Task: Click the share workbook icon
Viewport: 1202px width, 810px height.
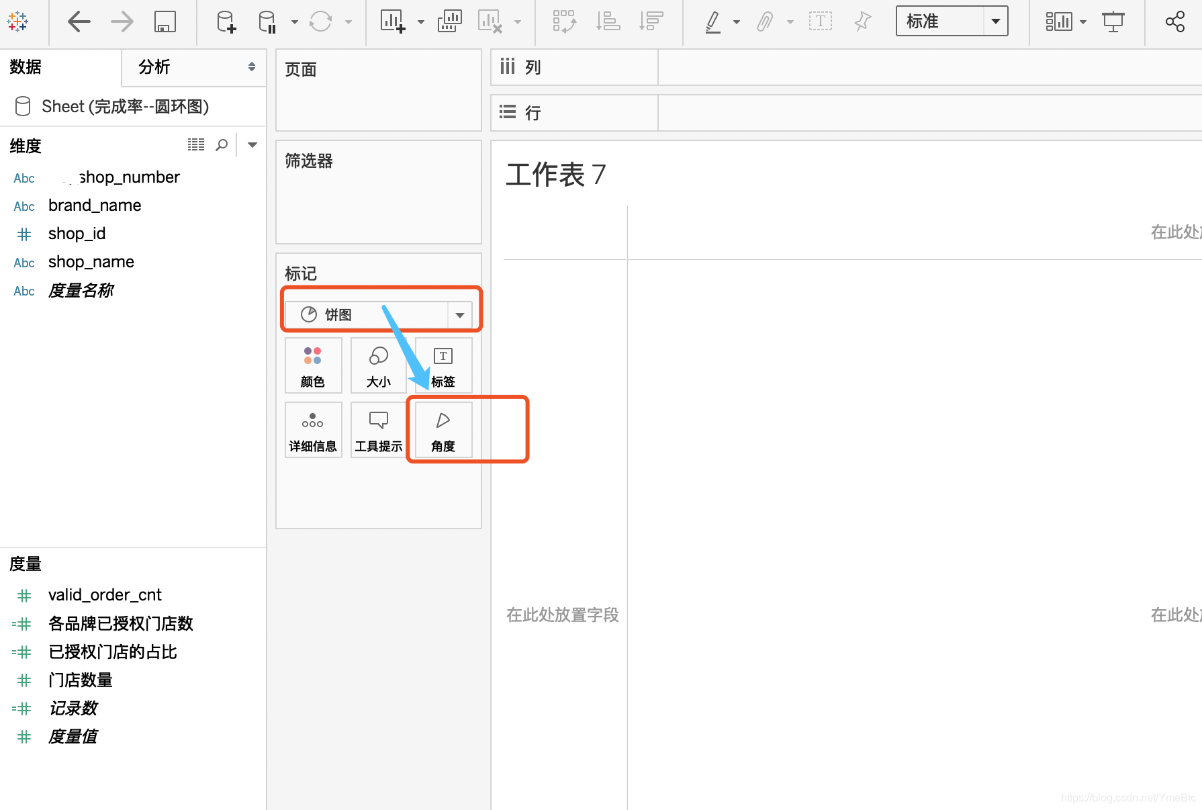Action: pyautogui.click(x=1175, y=21)
